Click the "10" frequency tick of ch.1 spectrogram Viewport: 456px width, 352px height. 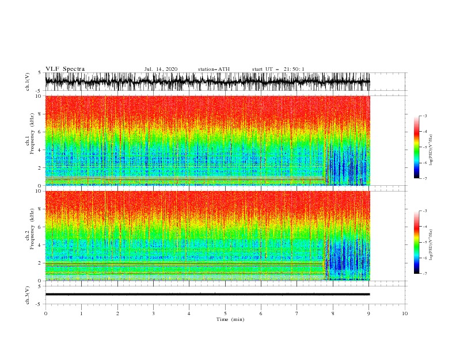39,96
